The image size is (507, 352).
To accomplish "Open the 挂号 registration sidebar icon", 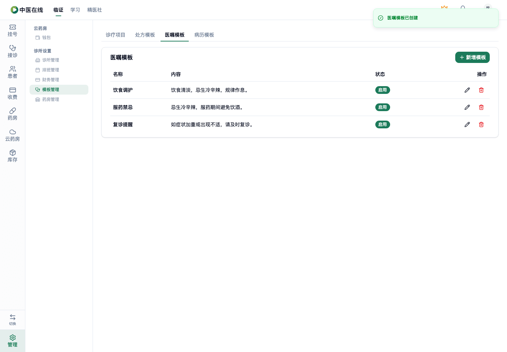I will tap(12, 31).
